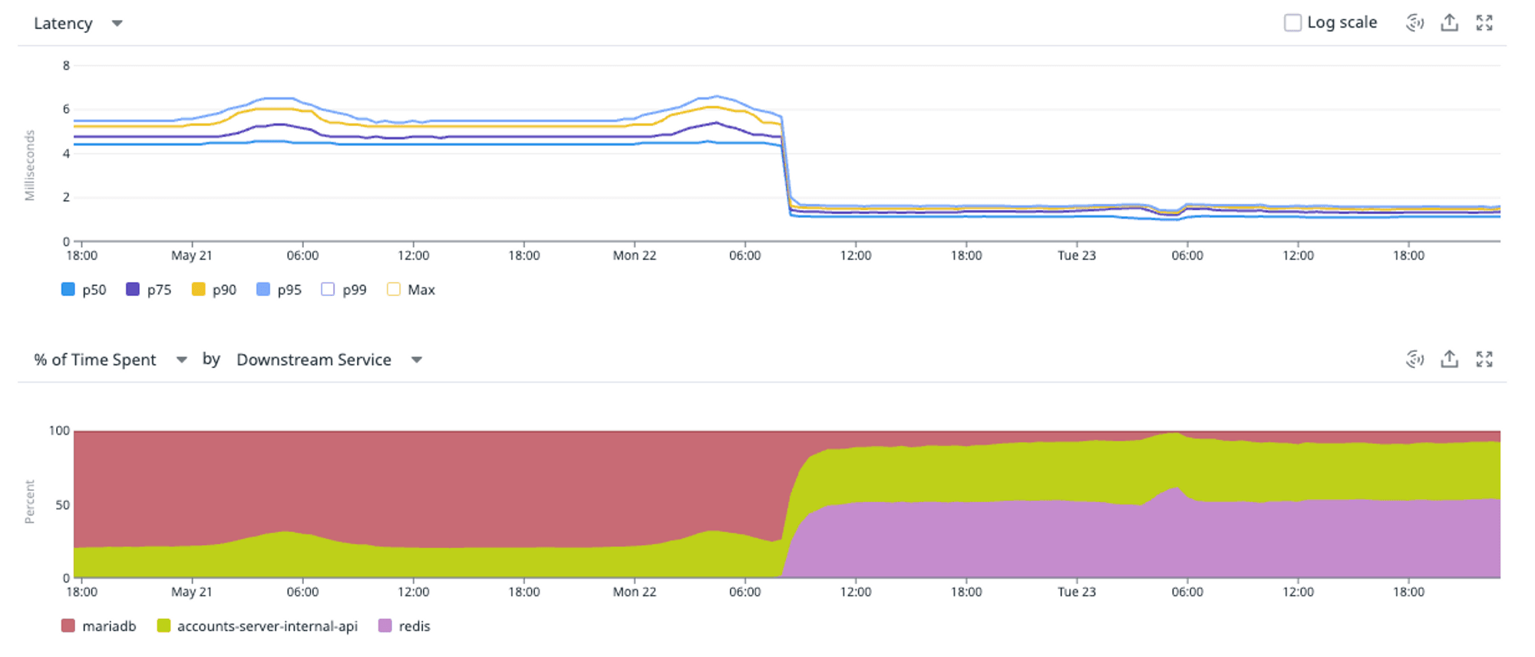Screen dimensions: 1535x657
Task: Toggle the p95 legend entry
Action: tap(279, 290)
